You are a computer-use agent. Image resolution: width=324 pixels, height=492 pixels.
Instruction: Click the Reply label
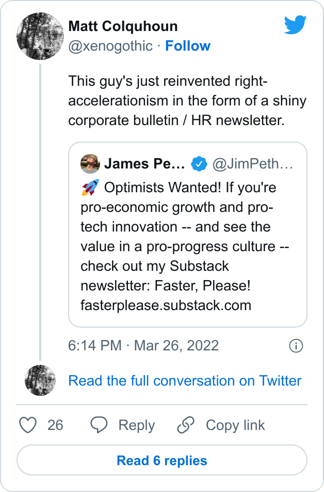[136, 425]
